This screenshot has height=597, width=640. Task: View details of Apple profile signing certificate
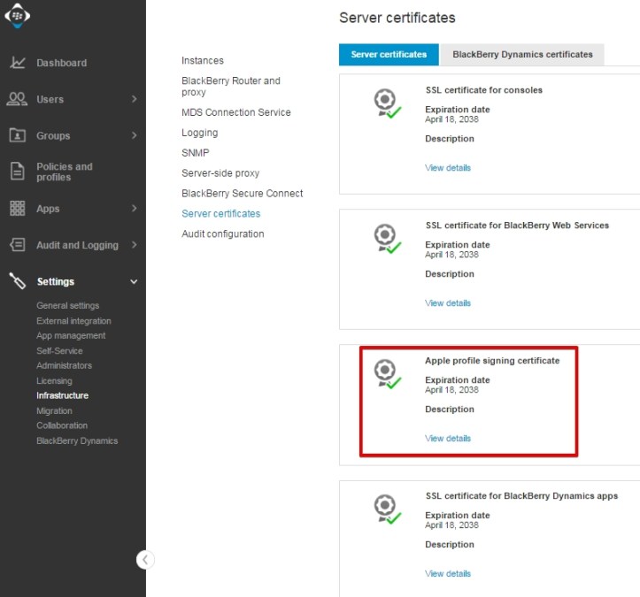448,439
